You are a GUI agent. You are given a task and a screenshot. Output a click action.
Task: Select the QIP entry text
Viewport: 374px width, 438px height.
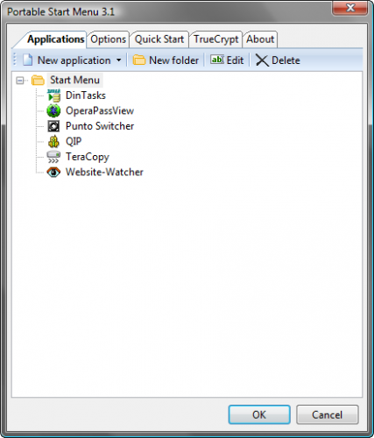point(74,142)
